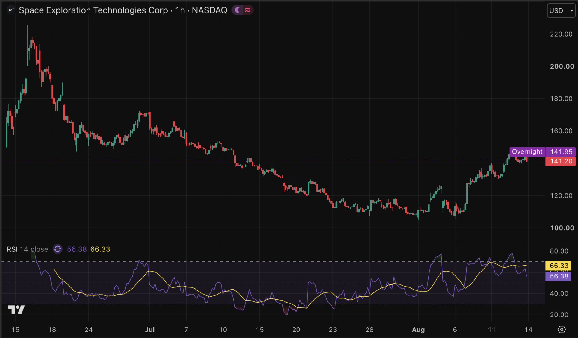Select the RSI 14 close indicator label
This screenshot has height=338, width=578.
click(27, 249)
